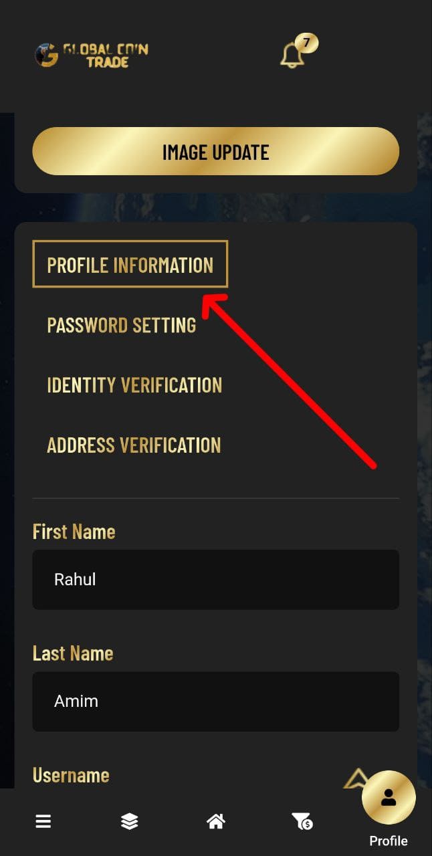Open the hamburger menu icon

tap(43, 821)
